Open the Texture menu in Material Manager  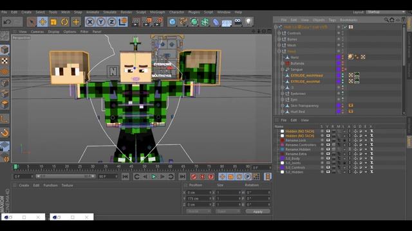pyautogui.click(x=67, y=185)
